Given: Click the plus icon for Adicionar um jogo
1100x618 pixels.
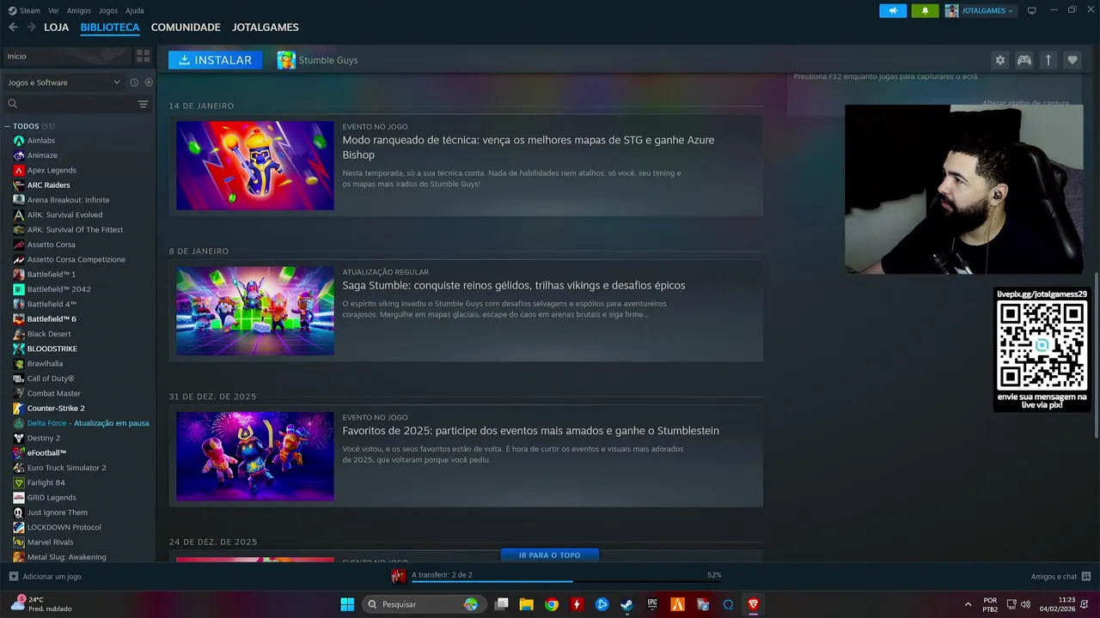Looking at the screenshot, I should [13, 577].
